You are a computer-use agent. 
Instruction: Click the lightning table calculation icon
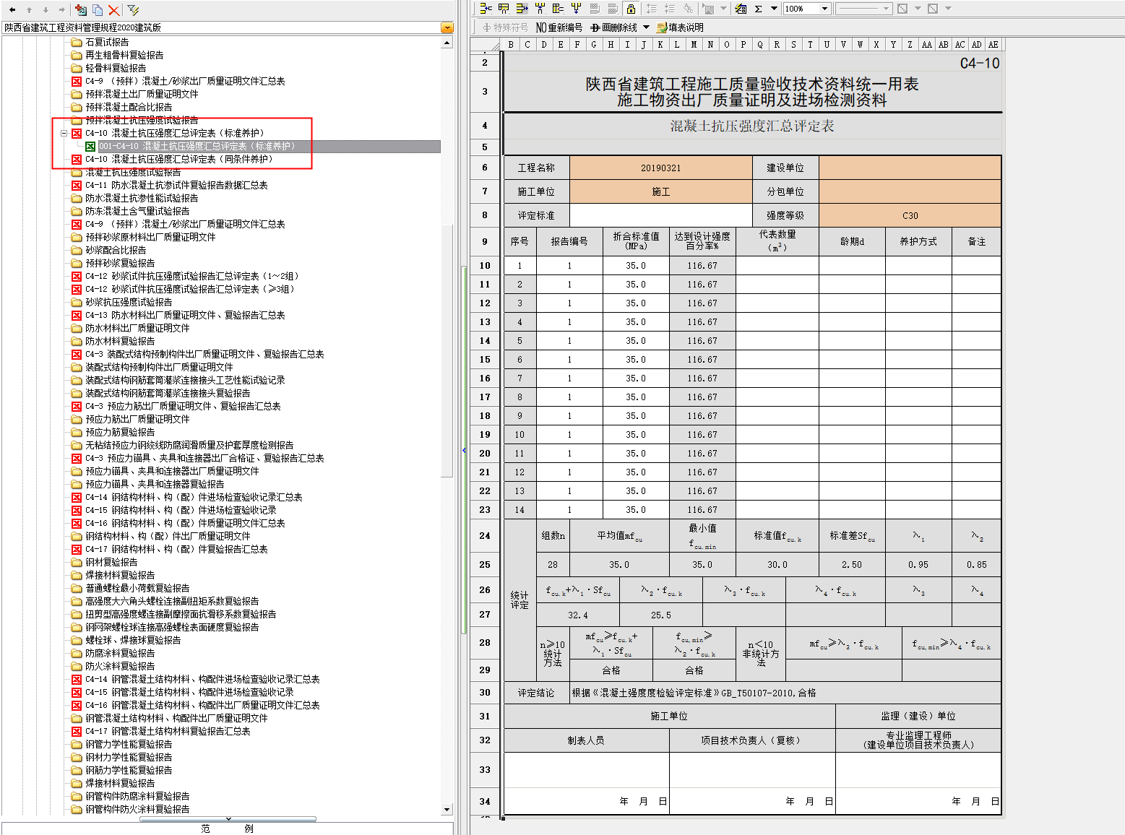pyautogui.click(x=741, y=9)
